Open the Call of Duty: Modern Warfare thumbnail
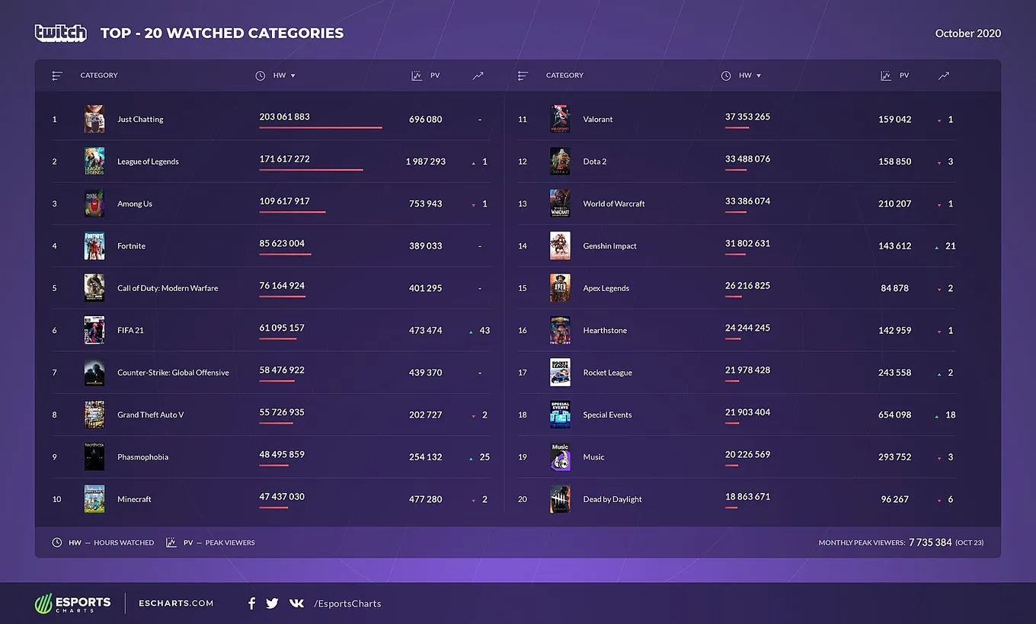Image resolution: width=1036 pixels, height=624 pixels. (94, 288)
